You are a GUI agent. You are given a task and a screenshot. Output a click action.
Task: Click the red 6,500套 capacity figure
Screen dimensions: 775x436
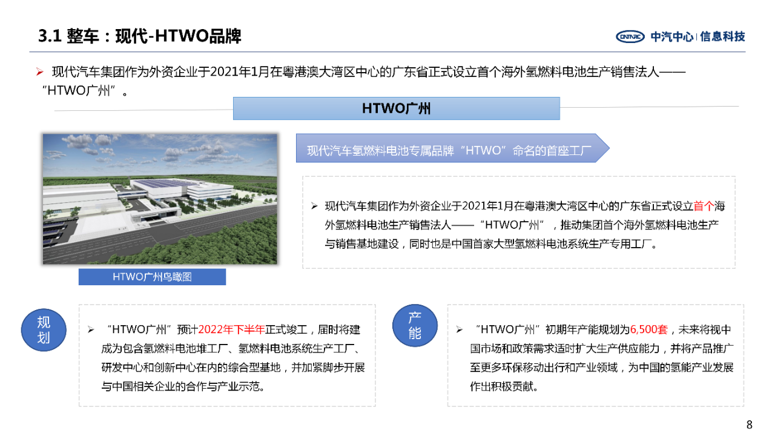(x=648, y=330)
